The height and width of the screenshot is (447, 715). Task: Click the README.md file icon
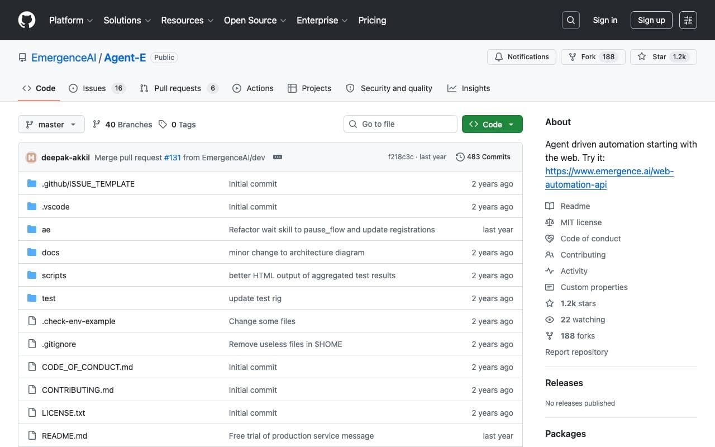pyautogui.click(x=32, y=436)
